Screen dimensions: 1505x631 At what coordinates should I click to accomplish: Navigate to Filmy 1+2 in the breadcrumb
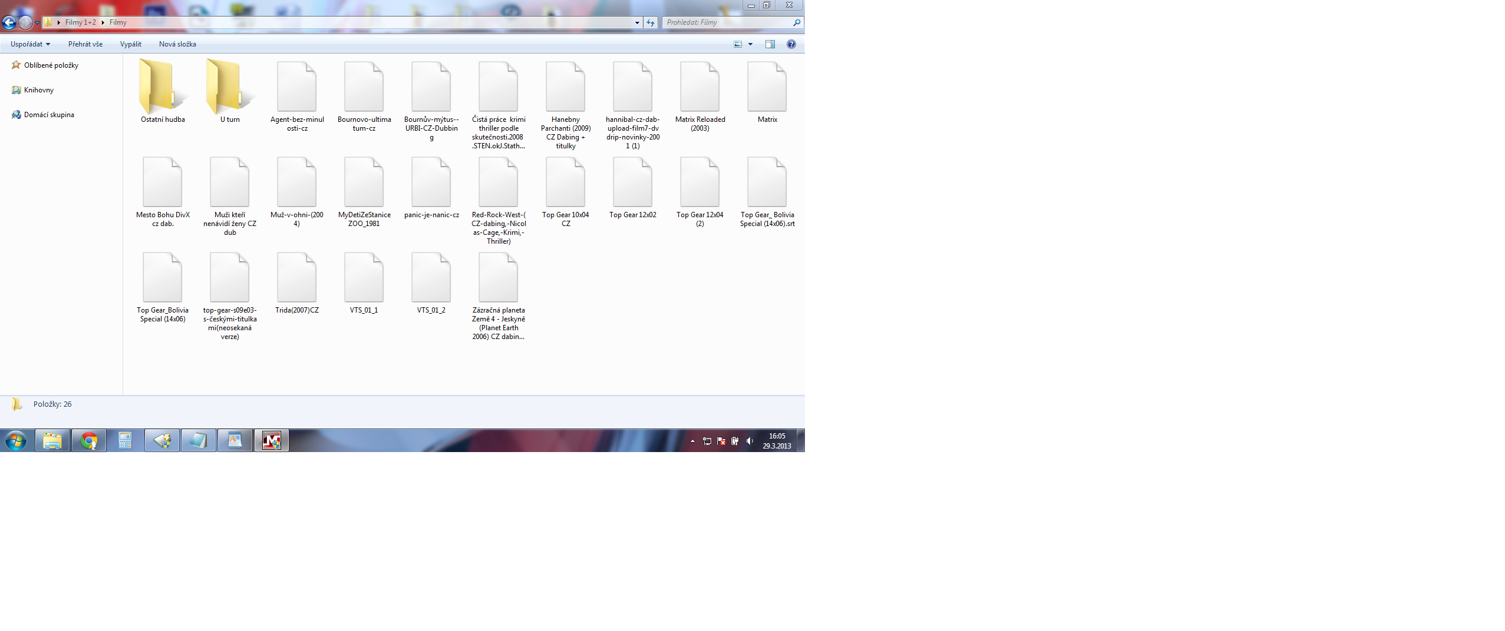coord(81,22)
